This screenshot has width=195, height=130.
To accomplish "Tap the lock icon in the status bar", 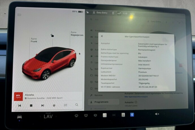I will [x=88, y=12].
